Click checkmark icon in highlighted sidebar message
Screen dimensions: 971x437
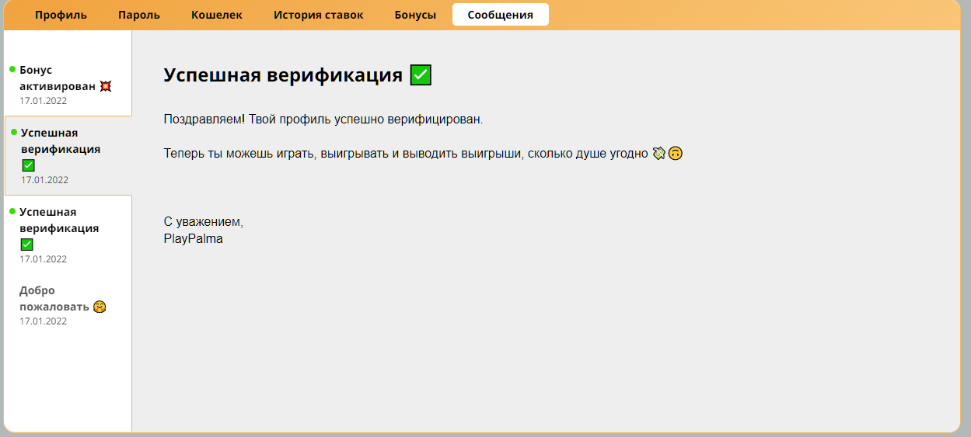28,165
